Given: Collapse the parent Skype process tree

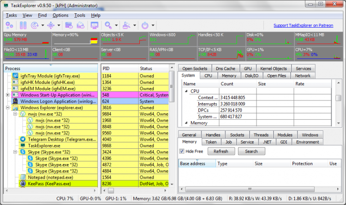Looking at the screenshot, I should [16, 152].
